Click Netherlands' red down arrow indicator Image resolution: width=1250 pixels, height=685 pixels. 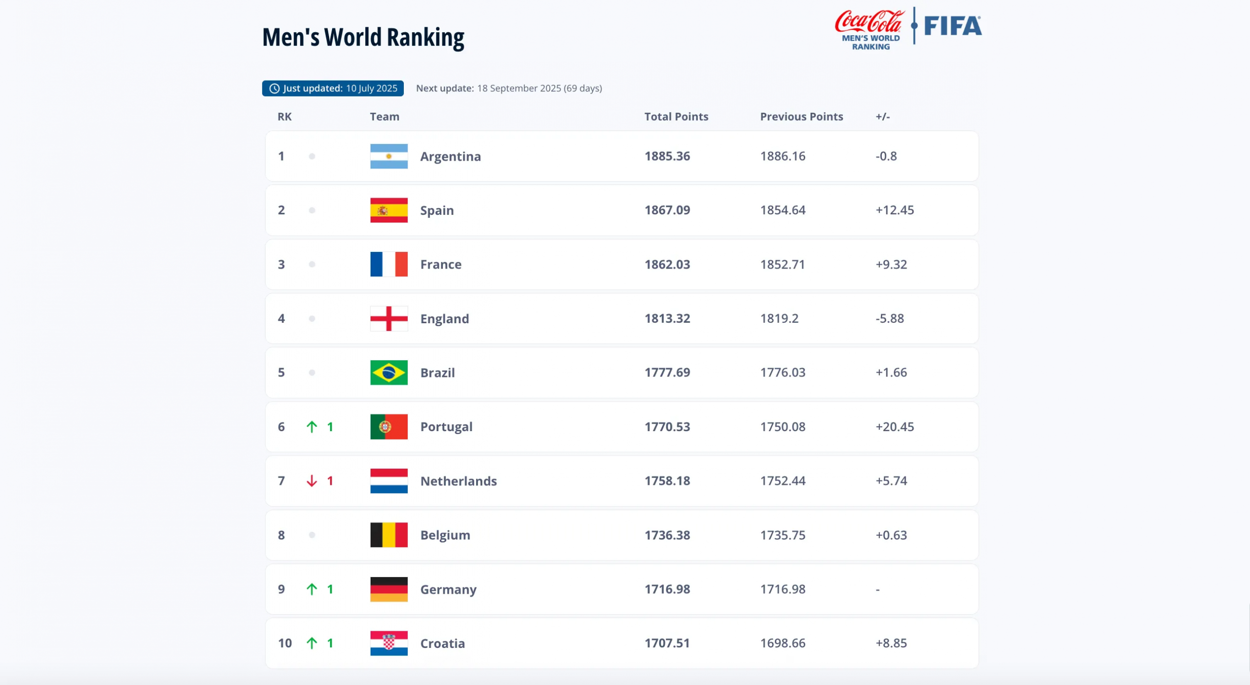tap(312, 481)
